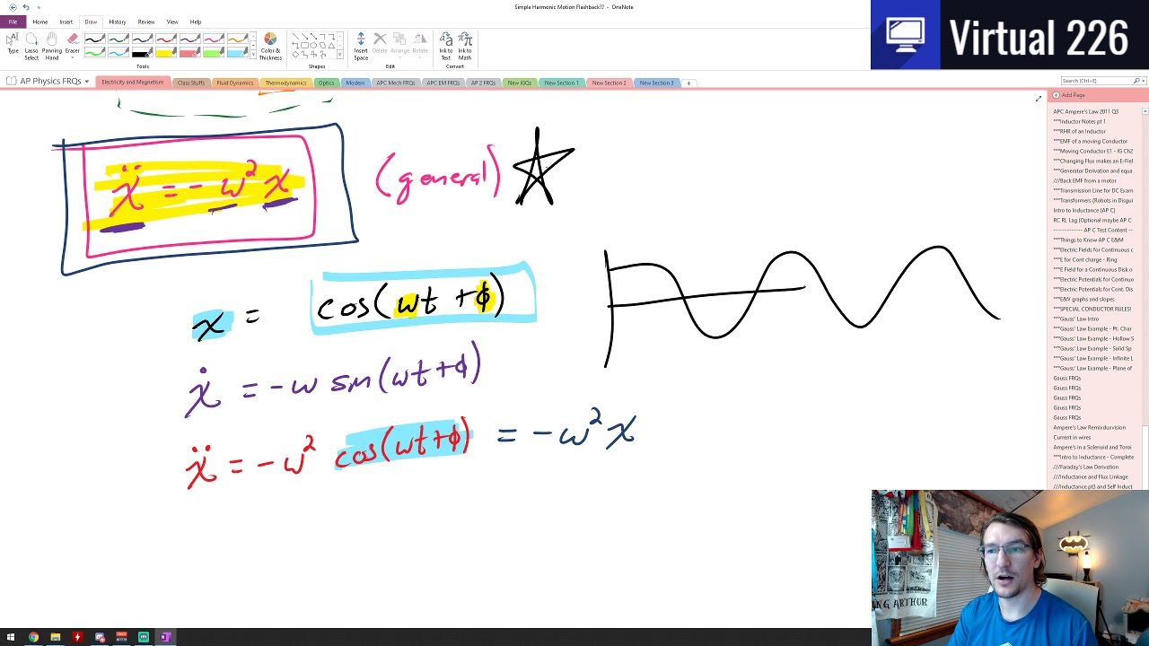Screen dimensions: 1149x646
Task: Open the Fluid Dynamics section tab
Action: (x=234, y=83)
